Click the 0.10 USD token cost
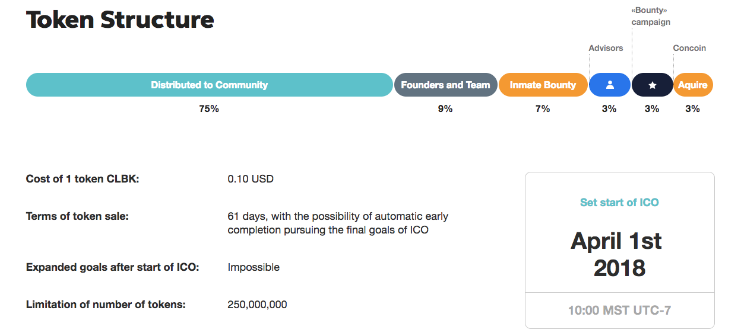 (x=251, y=179)
